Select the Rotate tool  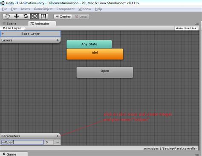pos(26,16)
